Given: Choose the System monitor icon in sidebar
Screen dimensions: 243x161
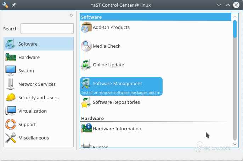Looking at the screenshot, I should (x=10, y=71).
